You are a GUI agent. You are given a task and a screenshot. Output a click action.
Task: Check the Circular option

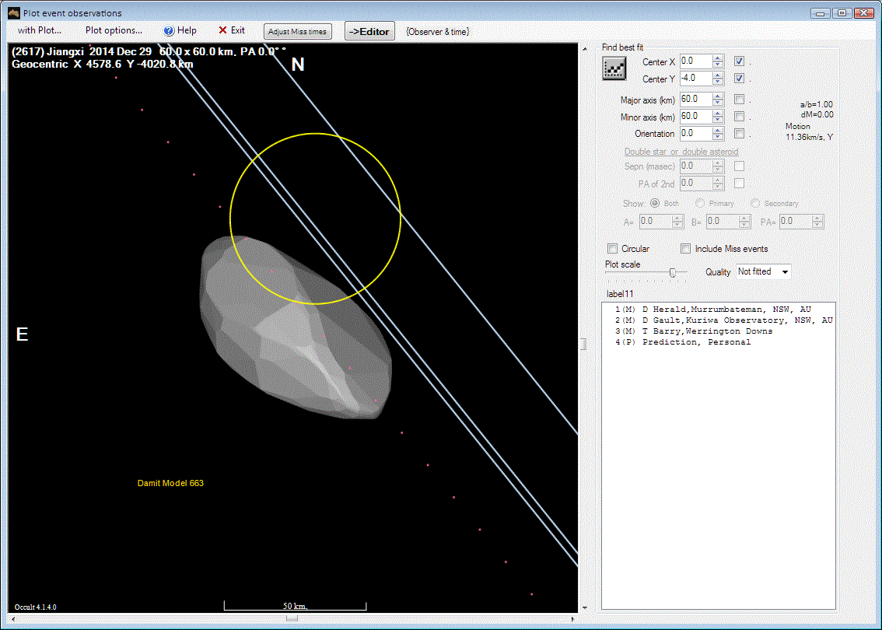[613, 249]
